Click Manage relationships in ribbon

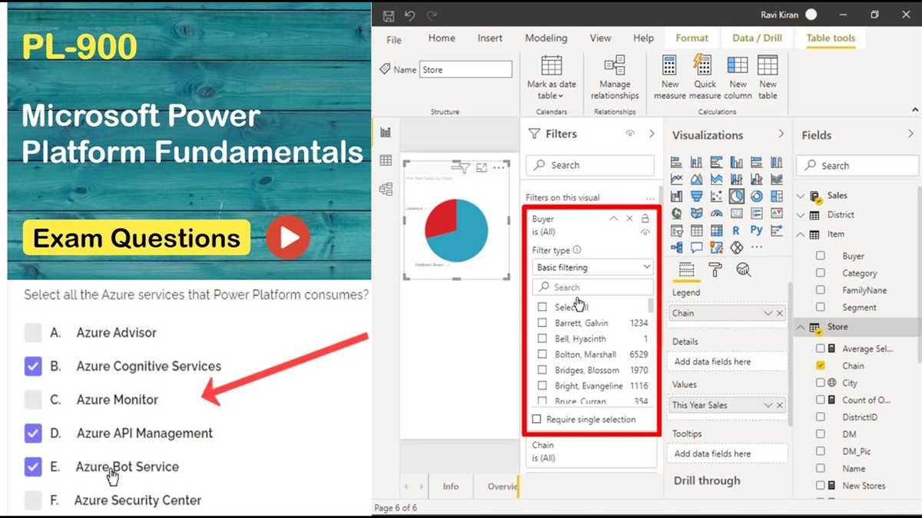615,78
